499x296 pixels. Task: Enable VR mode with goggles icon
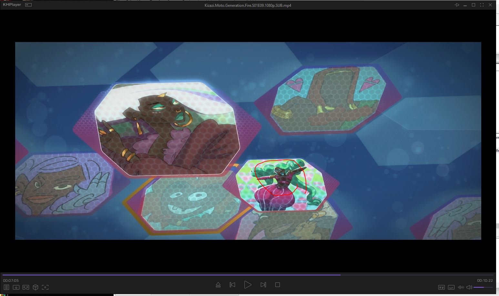tap(26, 287)
